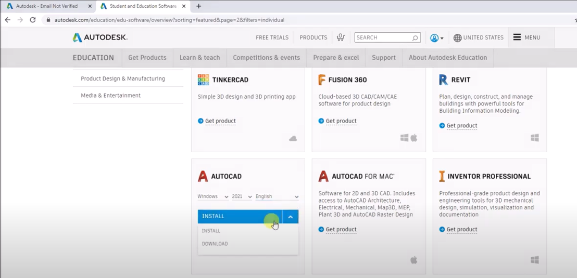Viewport: 577px width, 278px height.
Task: Open About Autodesk Education nav item
Action: (448, 58)
